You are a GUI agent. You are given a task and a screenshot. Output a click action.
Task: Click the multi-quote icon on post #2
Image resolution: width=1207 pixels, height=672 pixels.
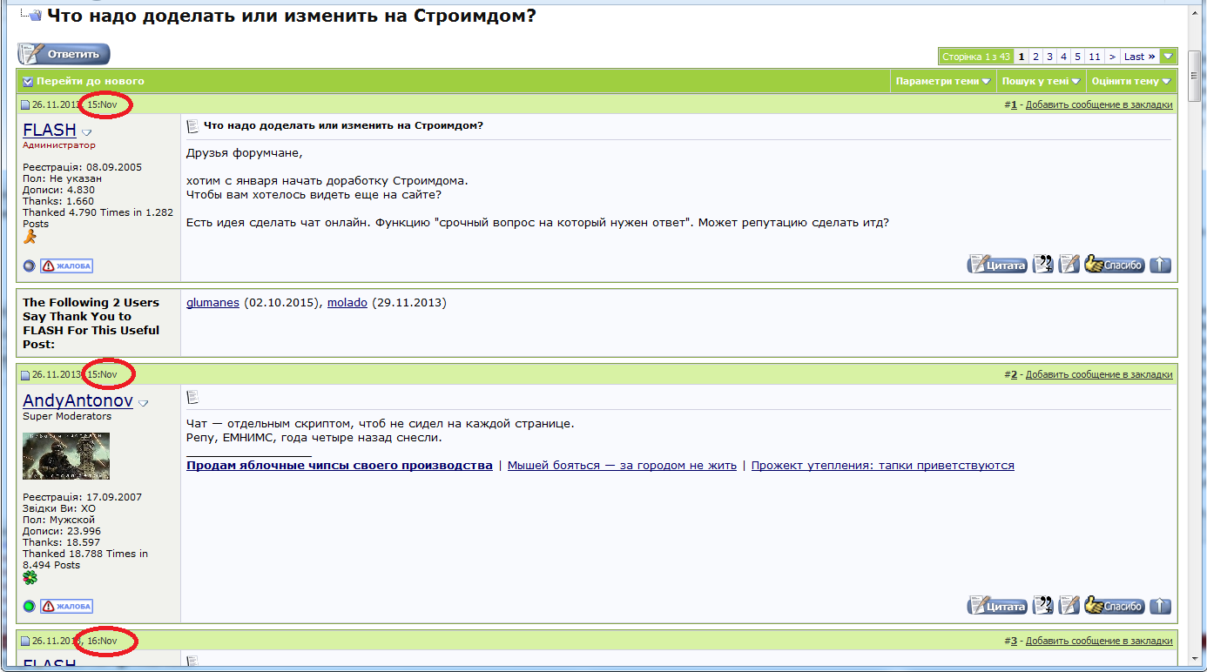pyautogui.click(x=1042, y=606)
